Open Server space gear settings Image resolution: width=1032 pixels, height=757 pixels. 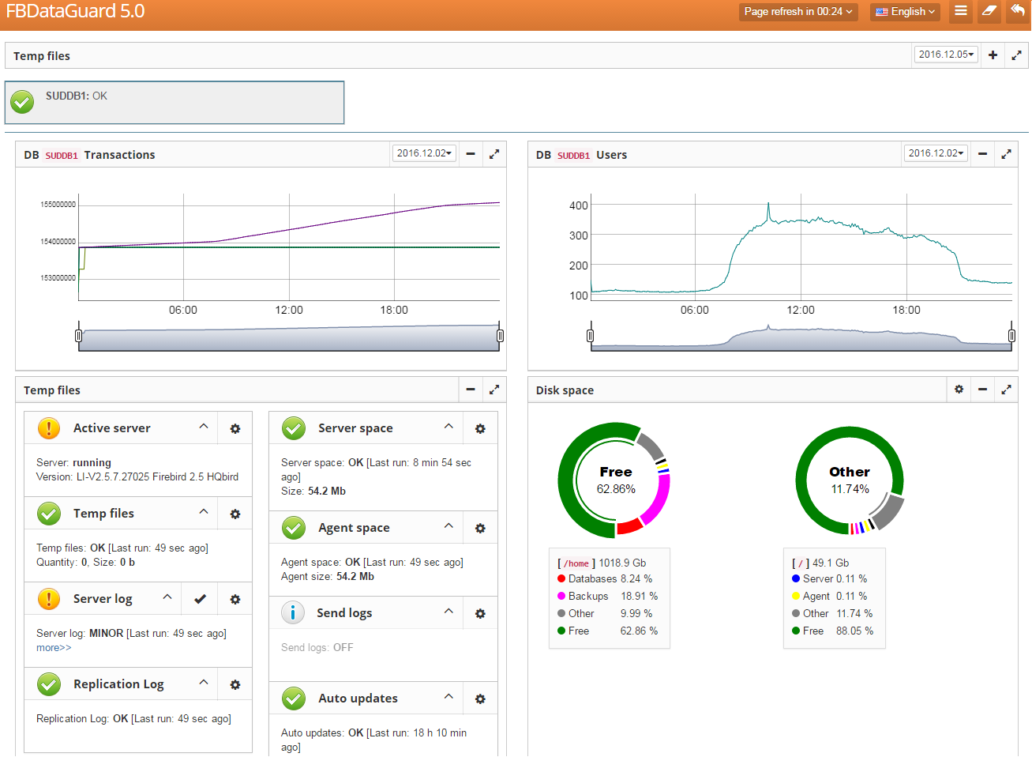click(479, 429)
